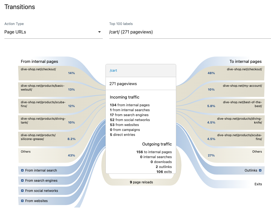271x210 pixels.
Task: Open the Action Type dropdown arrow
Action: point(99,32)
